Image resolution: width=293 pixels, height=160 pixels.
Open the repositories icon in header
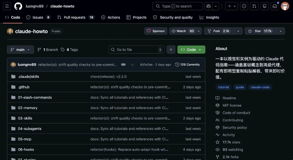pyautogui.click(x=265, y=6)
